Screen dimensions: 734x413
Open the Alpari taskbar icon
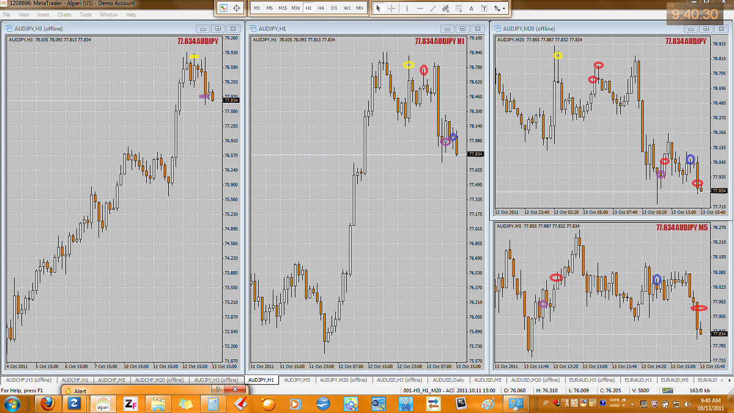click(x=102, y=404)
